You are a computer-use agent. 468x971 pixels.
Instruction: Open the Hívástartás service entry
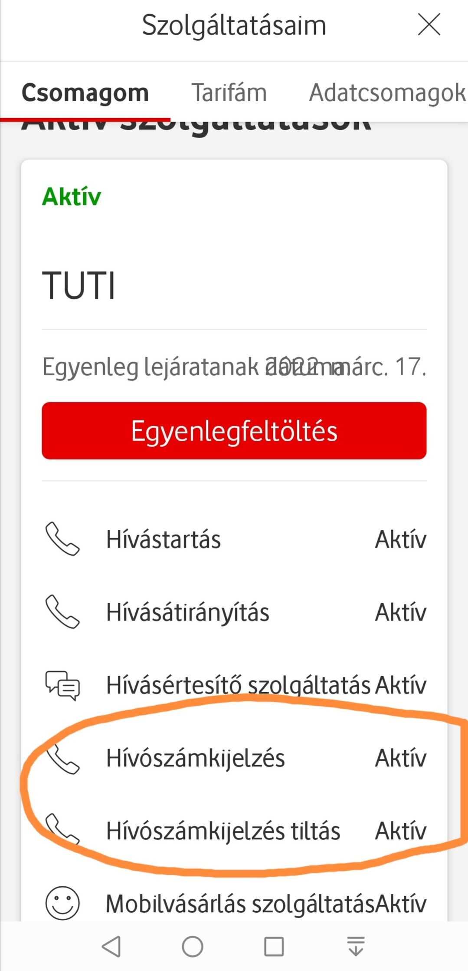click(164, 539)
